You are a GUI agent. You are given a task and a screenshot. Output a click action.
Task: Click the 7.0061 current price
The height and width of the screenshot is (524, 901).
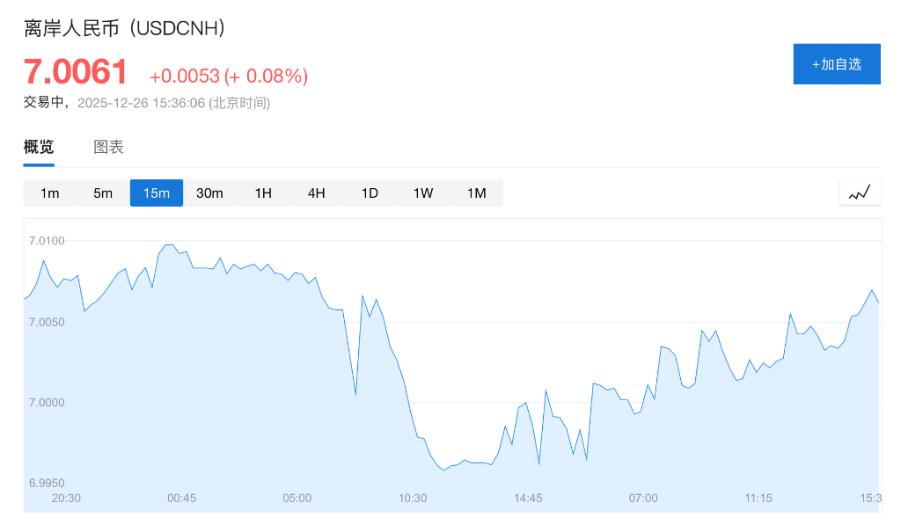[x=76, y=72]
